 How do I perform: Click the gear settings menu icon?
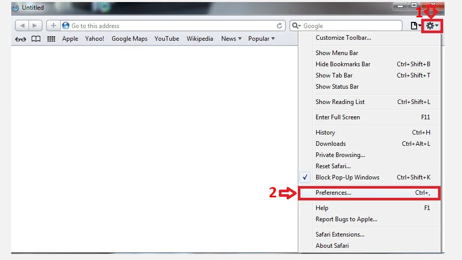[431, 25]
